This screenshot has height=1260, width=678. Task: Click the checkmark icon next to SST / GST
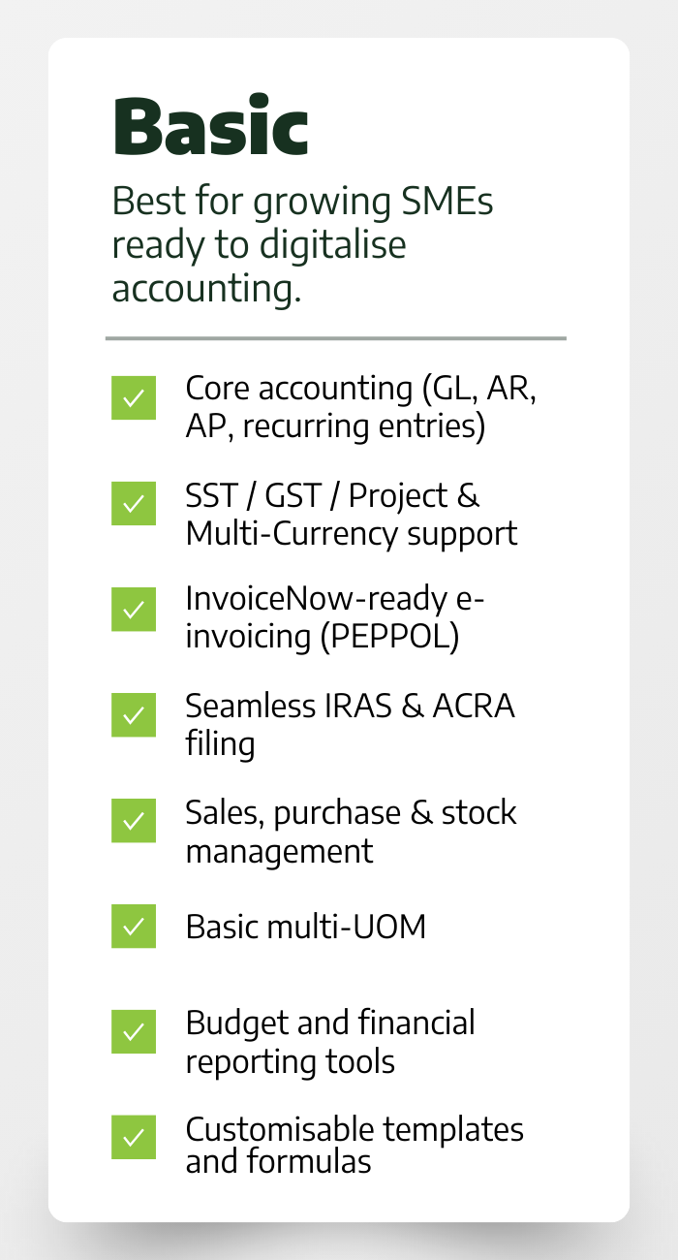pyautogui.click(x=134, y=504)
